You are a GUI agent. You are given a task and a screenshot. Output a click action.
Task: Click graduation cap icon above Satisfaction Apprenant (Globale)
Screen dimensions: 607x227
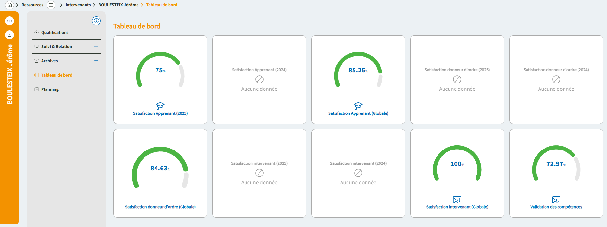click(358, 106)
